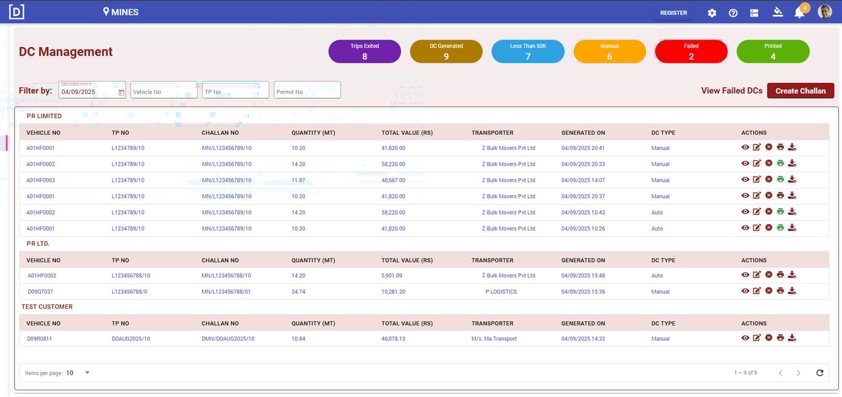This screenshot has height=397, width=842.
Task: Click the Create Challan button
Action: pyautogui.click(x=800, y=90)
